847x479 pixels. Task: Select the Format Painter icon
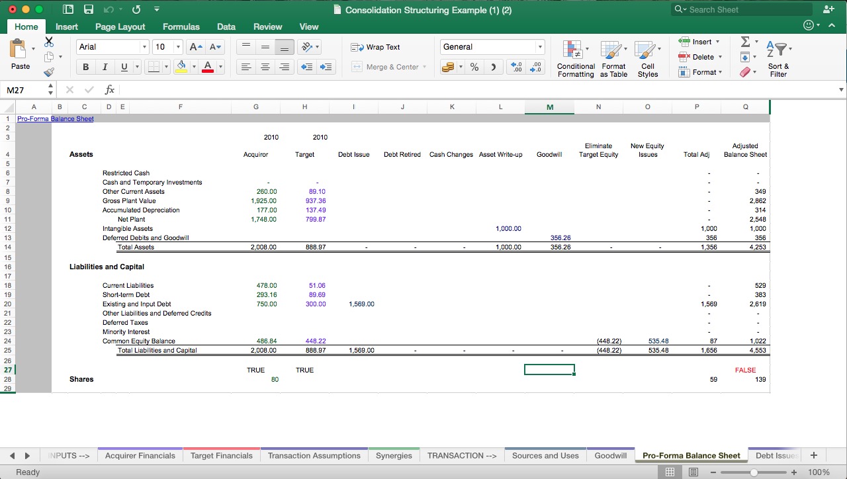click(48, 71)
